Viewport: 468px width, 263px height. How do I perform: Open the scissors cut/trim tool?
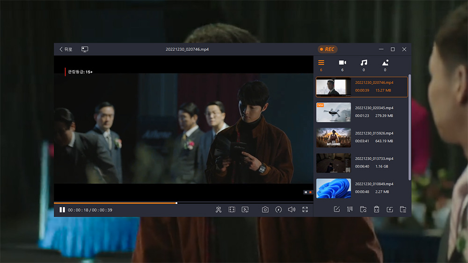219,210
